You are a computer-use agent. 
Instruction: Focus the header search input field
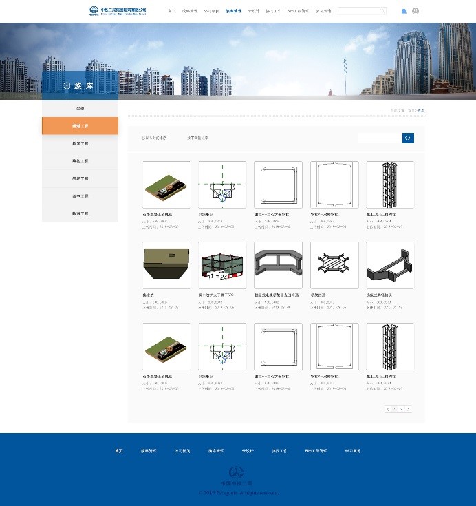click(358, 11)
